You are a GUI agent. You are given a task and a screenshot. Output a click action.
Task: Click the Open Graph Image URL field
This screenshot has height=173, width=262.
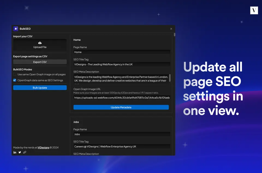click(122, 98)
